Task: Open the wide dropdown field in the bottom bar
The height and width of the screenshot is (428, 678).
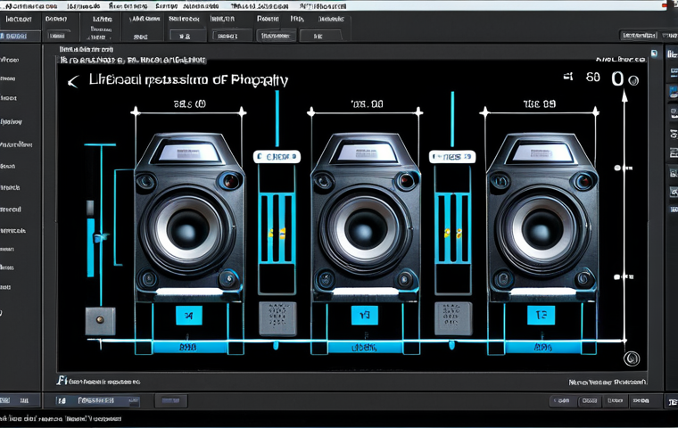Action: pyautogui.click(x=98, y=400)
